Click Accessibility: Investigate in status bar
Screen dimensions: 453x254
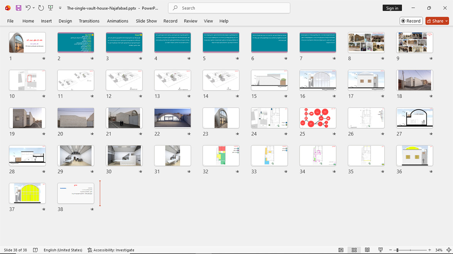pyautogui.click(x=111, y=250)
